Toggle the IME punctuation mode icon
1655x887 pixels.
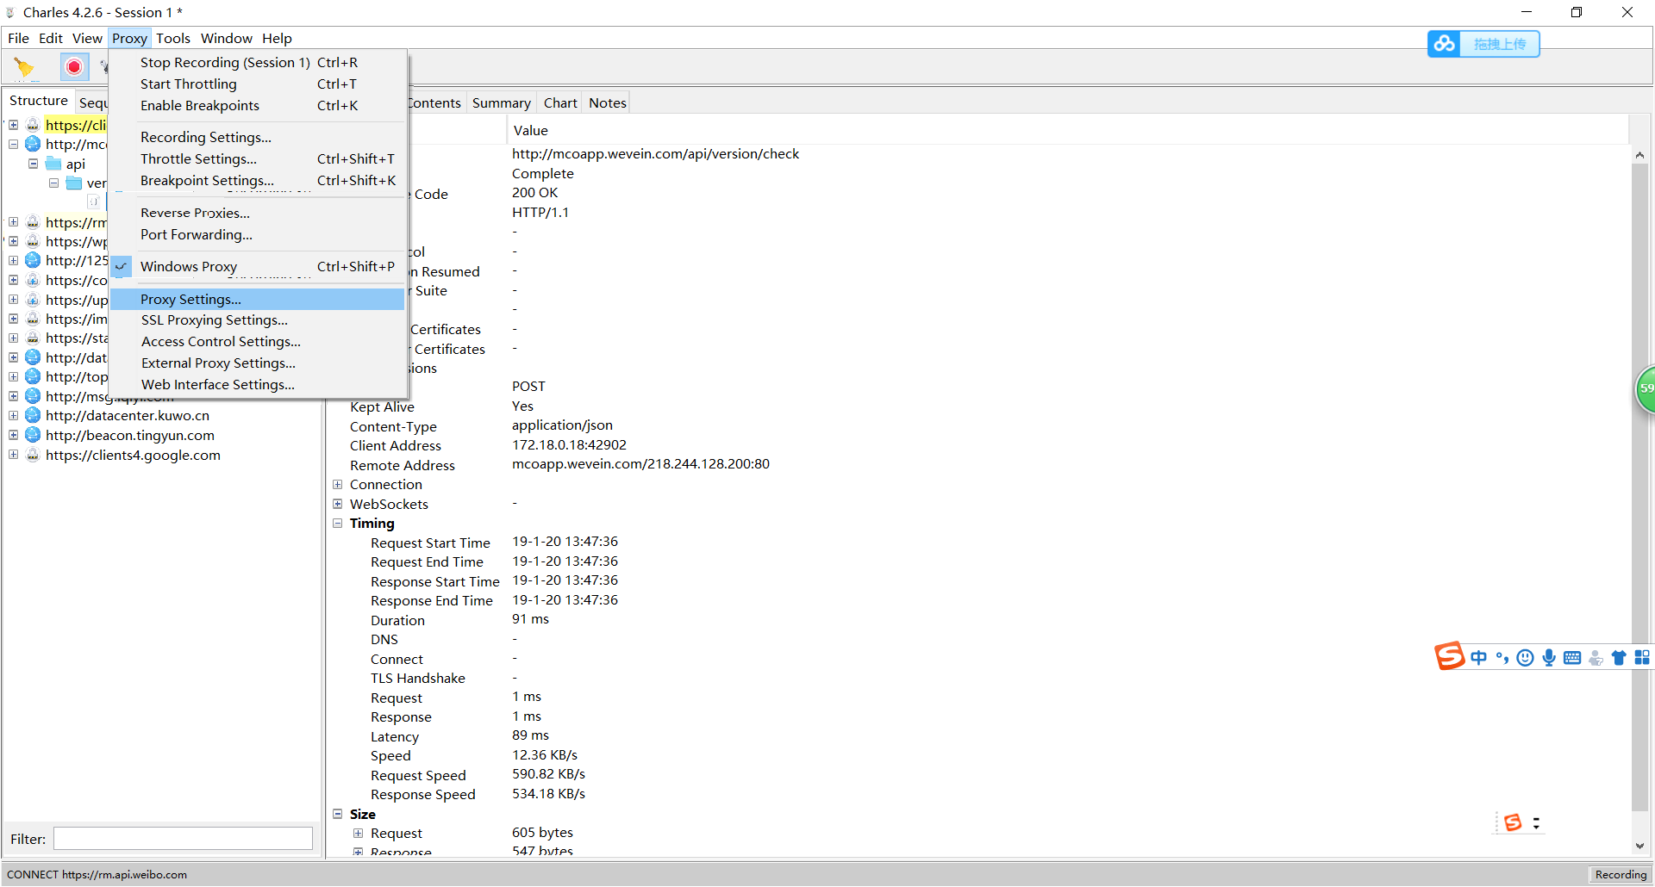coord(1502,658)
